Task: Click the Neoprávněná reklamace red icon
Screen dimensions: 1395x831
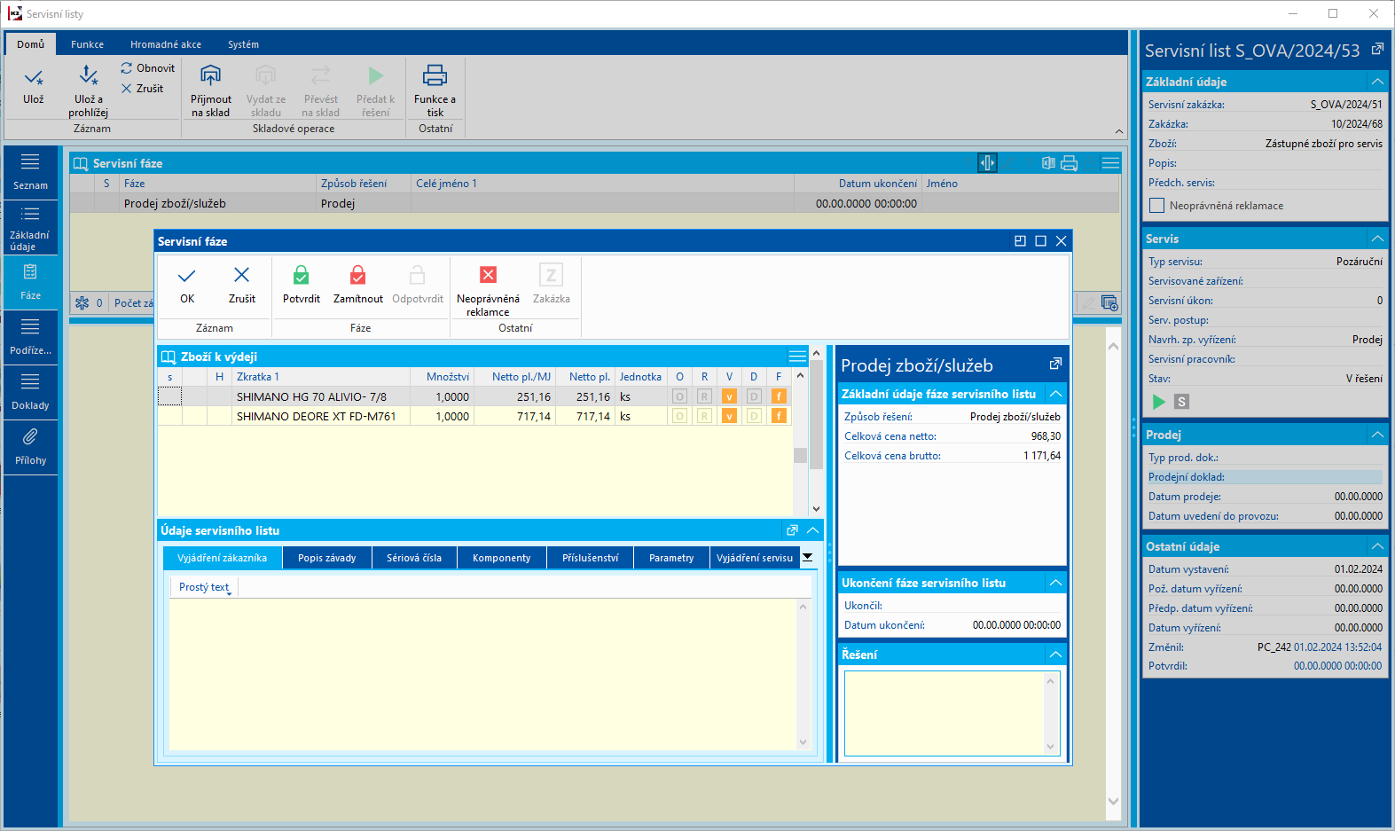Action: (488, 275)
